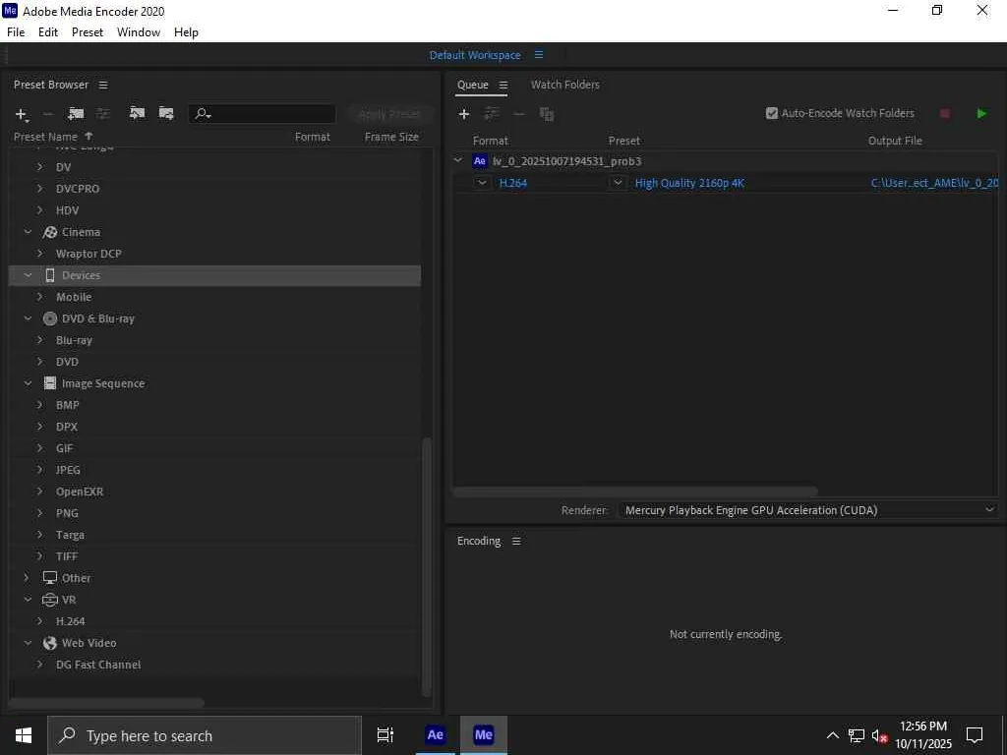Select the Queue tab
The height and width of the screenshot is (755, 1007).
tap(473, 85)
